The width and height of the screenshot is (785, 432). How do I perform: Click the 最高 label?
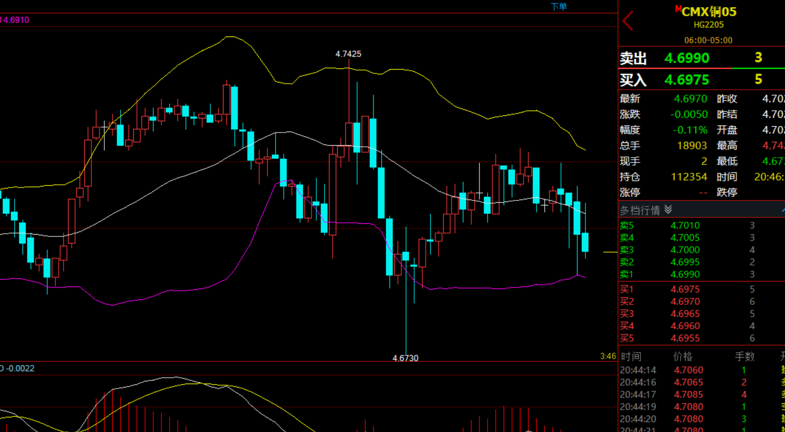coord(727,146)
